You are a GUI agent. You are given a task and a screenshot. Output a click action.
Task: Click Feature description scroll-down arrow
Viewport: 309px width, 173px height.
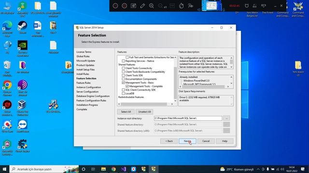click(x=231, y=67)
